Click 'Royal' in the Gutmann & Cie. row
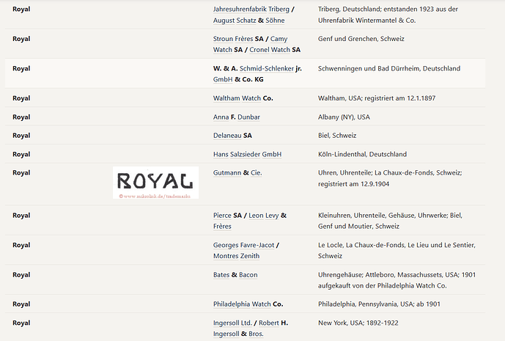This screenshot has width=505, height=341. [x=21, y=173]
